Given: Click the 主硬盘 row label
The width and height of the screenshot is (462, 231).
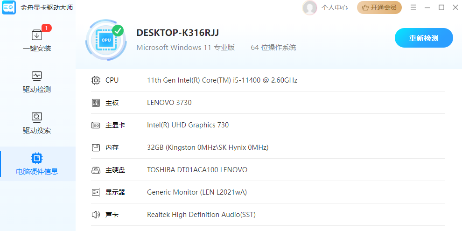Looking at the screenshot, I should coord(115,170).
